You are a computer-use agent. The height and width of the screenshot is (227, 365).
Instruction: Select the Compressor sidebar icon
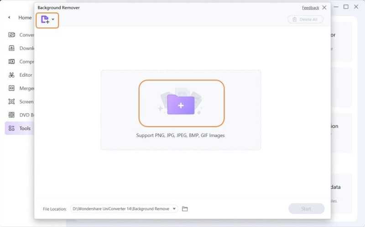[x=11, y=62]
